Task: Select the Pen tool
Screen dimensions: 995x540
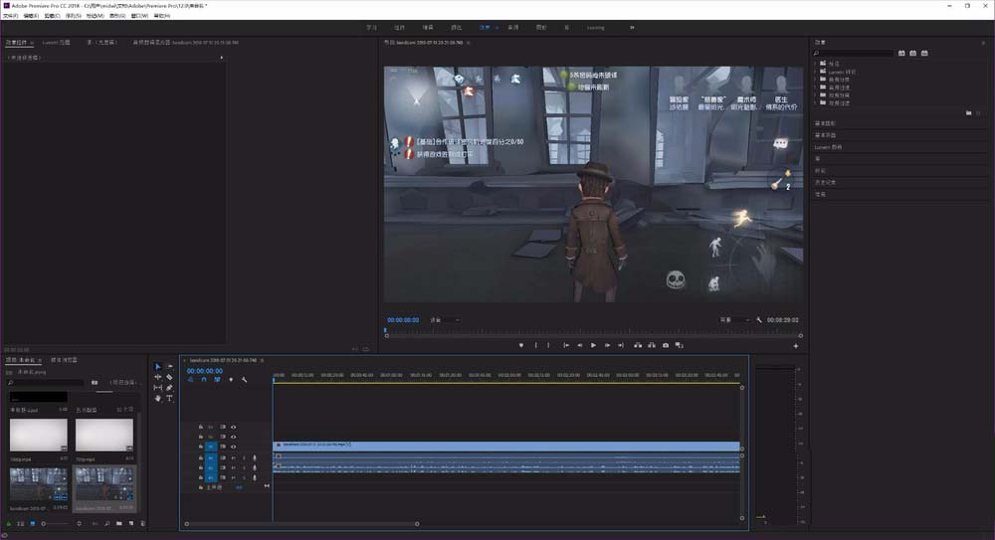Action: point(169,388)
